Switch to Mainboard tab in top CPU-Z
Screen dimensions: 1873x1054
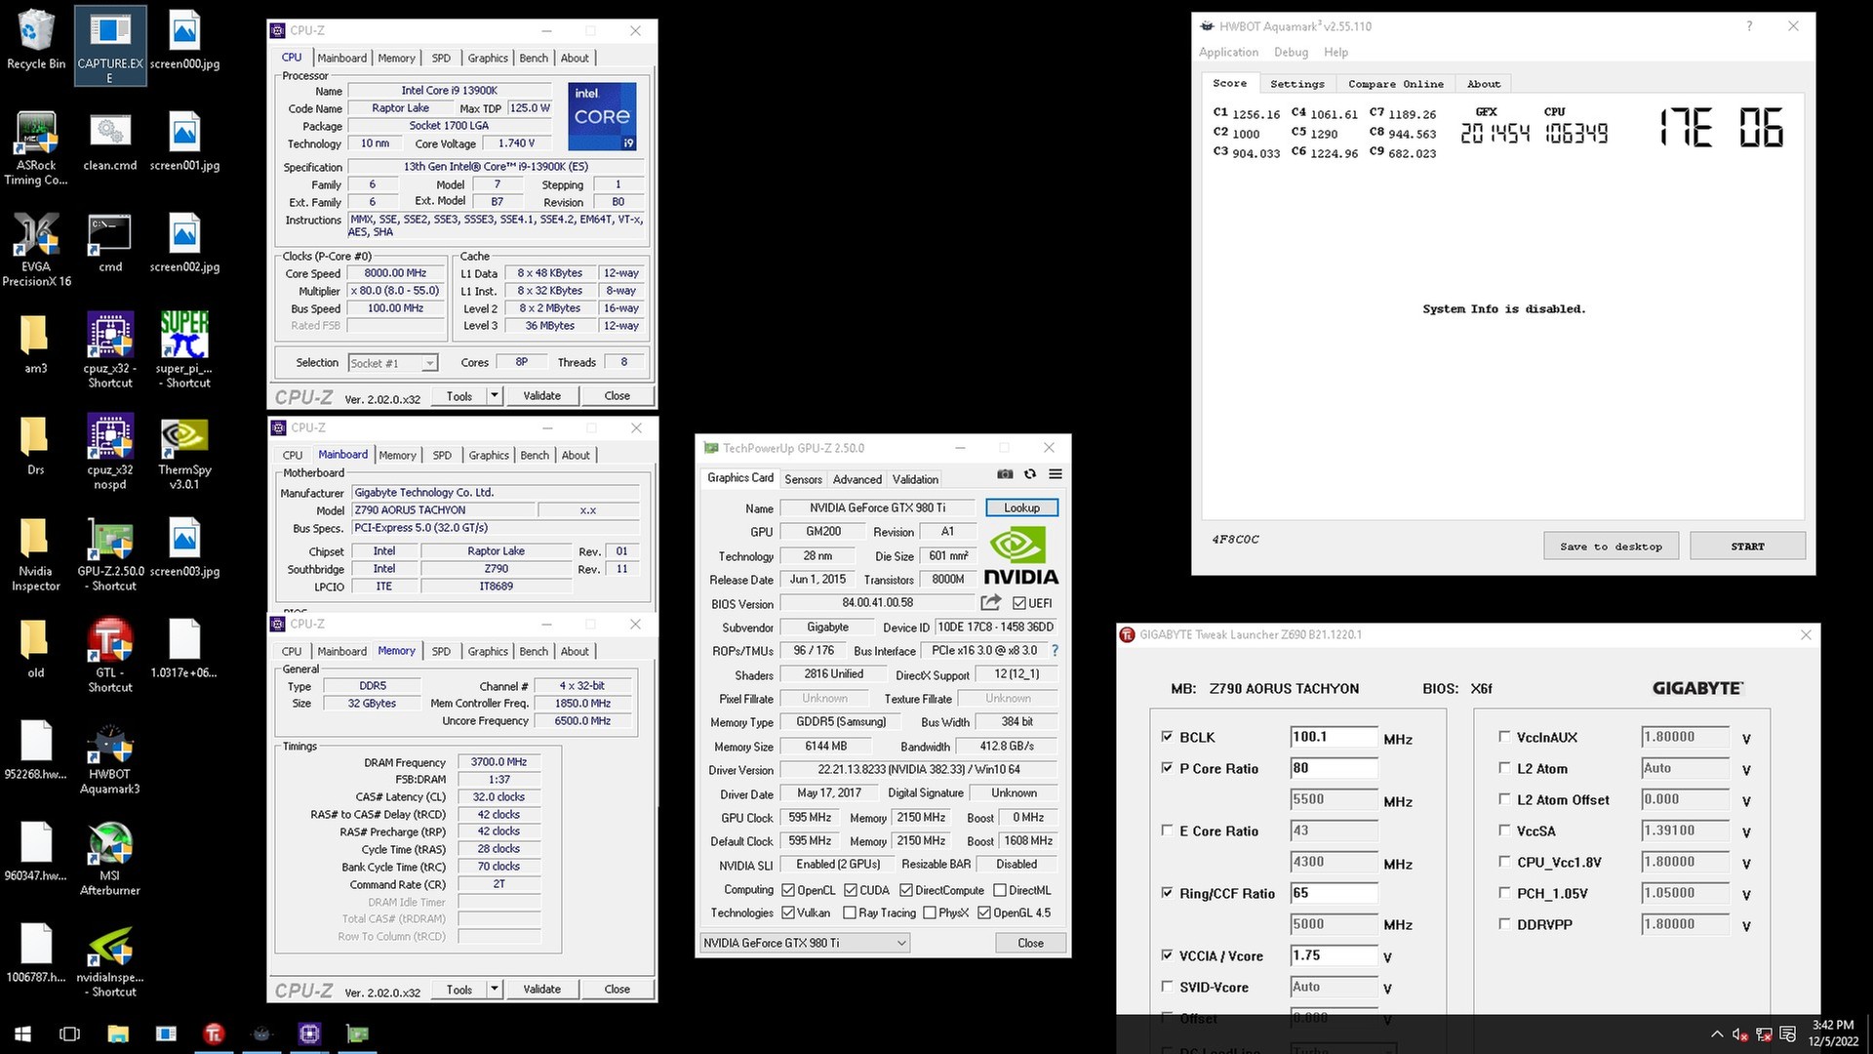tap(341, 59)
